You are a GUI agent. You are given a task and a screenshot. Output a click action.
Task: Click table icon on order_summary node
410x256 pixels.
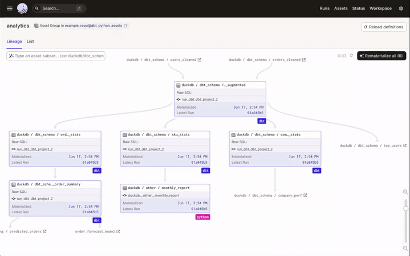13,184
